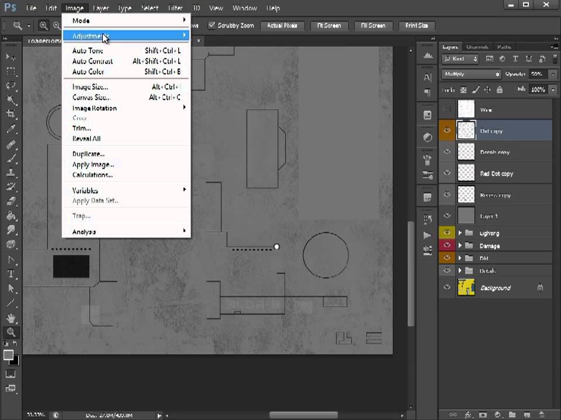Open the Paragraph panel icon
Screen dimensions: 561x420
point(428,93)
